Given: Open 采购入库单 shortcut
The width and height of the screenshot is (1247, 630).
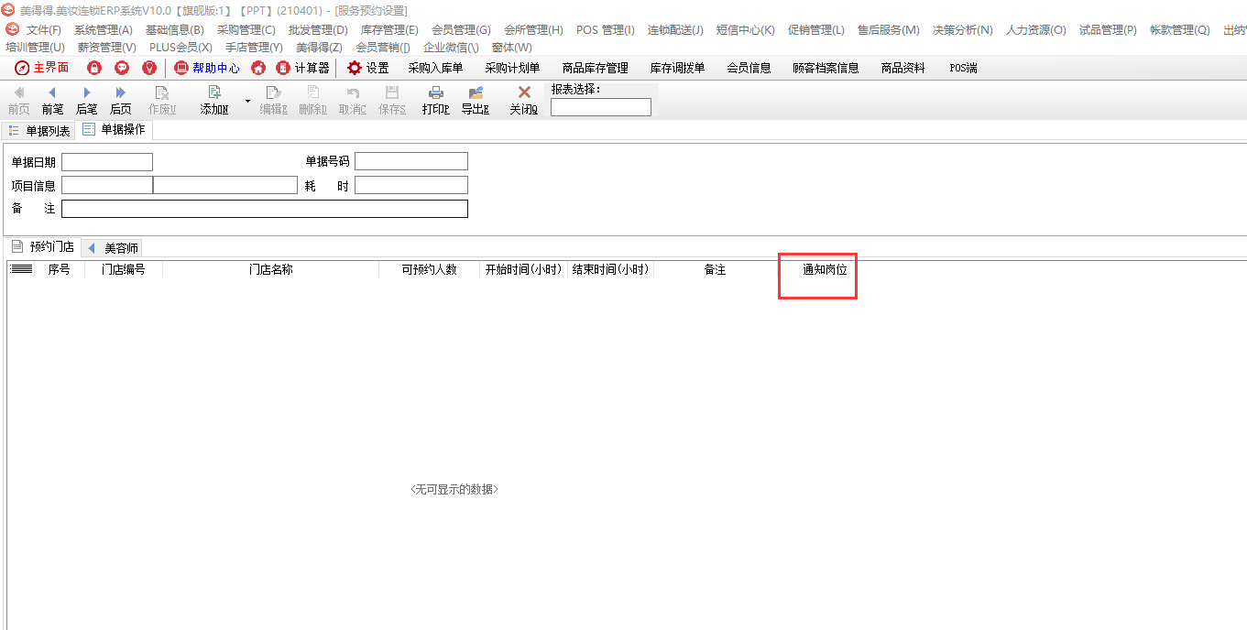Looking at the screenshot, I should (x=435, y=68).
